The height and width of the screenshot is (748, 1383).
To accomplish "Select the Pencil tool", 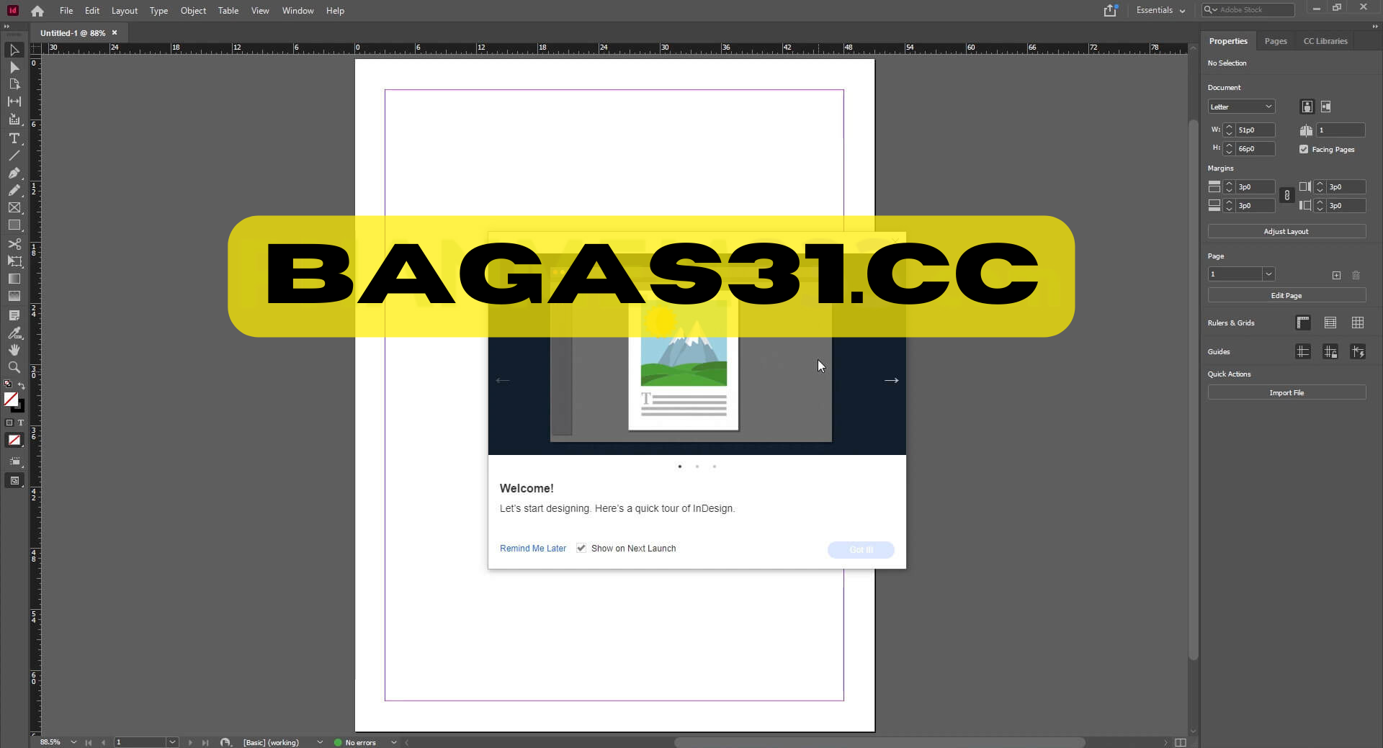I will pyautogui.click(x=14, y=190).
